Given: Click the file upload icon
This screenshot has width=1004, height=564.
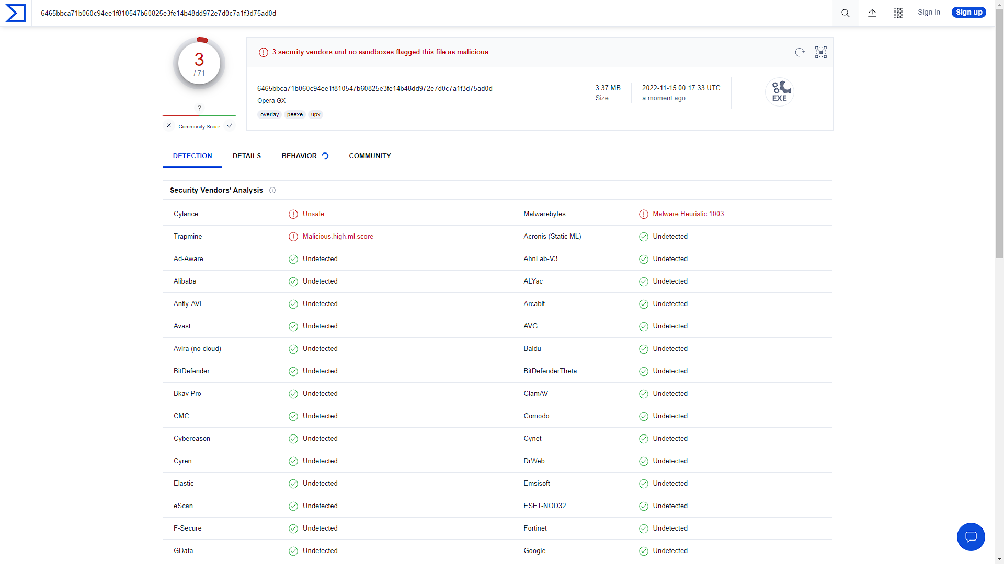Looking at the screenshot, I should pos(872,13).
